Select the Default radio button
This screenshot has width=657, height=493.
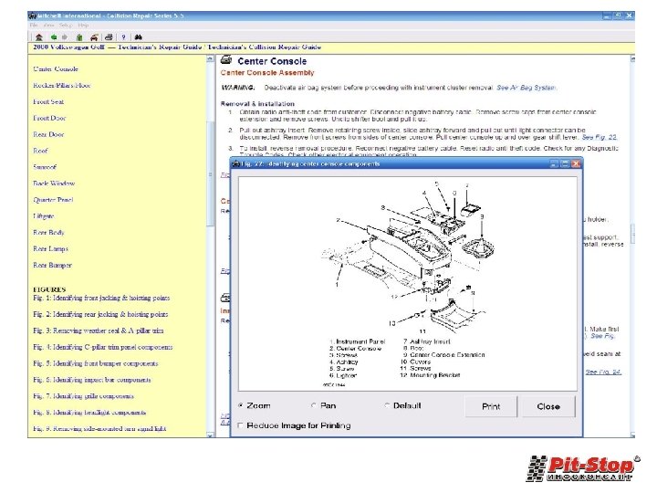pyautogui.click(x=387, y=405)
